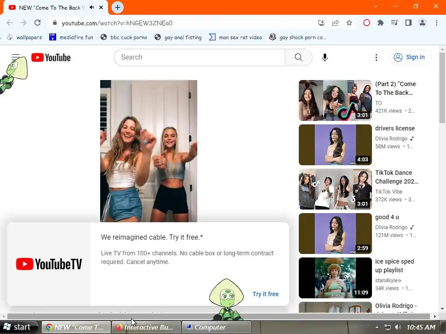Click the address bar URL
Viewport: 446px width, 334px height.
coord(117,23)
